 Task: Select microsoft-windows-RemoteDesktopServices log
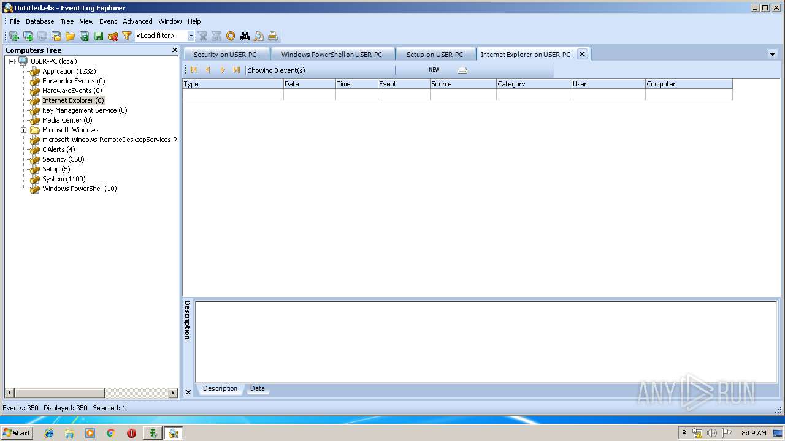[109, 140]
